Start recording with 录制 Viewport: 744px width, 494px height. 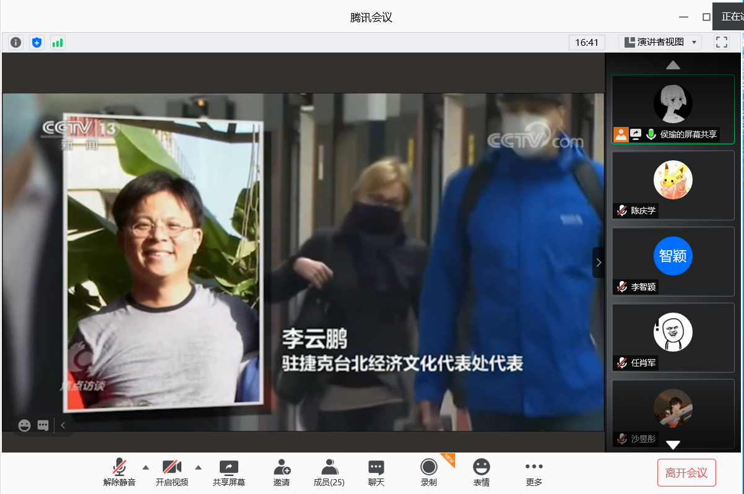click(429, 473)
